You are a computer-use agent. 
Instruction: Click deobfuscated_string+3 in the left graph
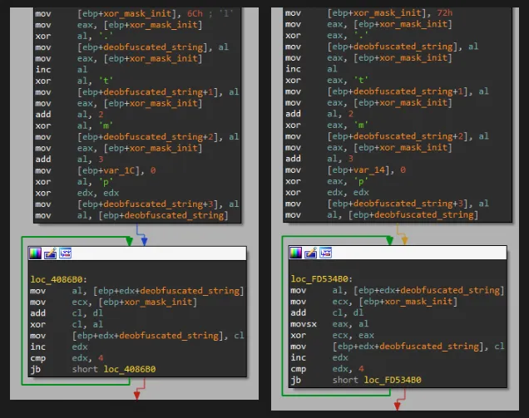[158, 204]
